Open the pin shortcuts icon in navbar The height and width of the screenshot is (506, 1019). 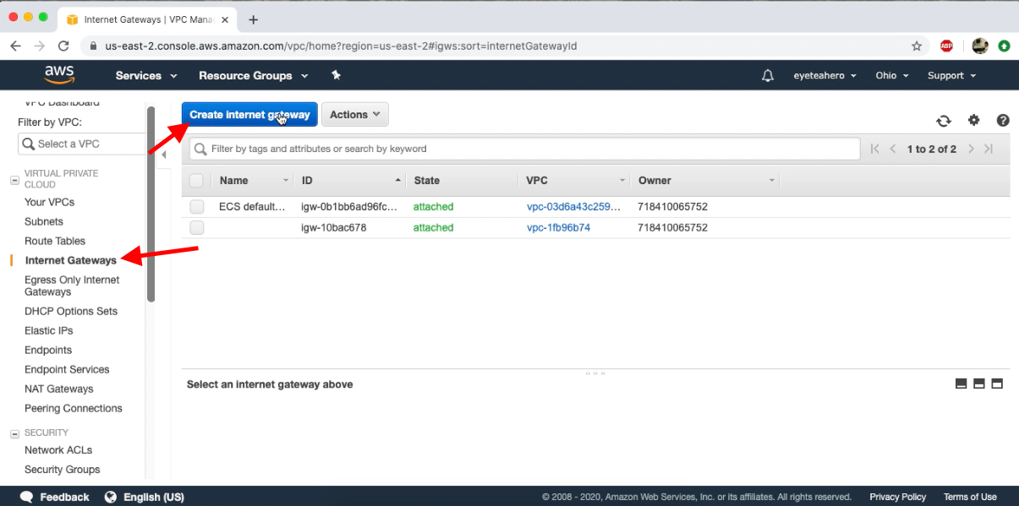coord(336,75)
